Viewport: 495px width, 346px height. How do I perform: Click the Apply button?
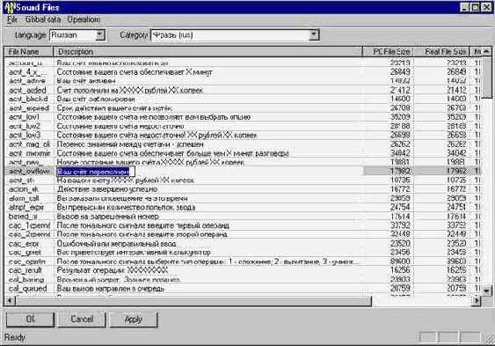(134, 320)
